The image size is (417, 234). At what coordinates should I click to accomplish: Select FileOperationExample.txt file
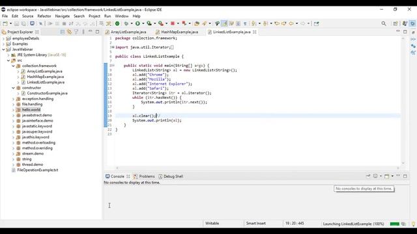38,170
